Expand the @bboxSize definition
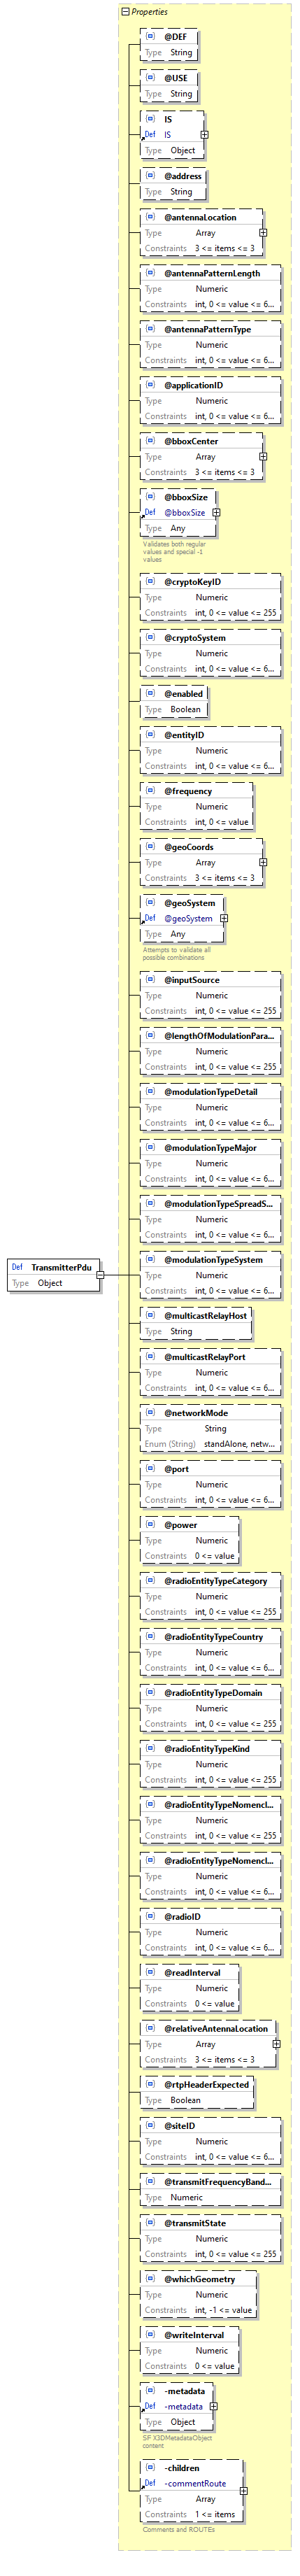The width and height of the screenshot is (300, 2576). coord(216,512)
